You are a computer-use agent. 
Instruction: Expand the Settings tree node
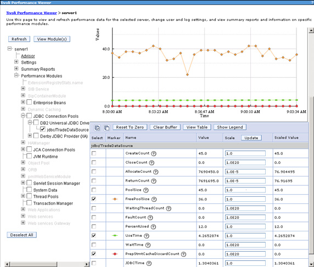16,62
